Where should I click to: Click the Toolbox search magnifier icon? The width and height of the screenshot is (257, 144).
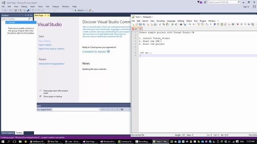[x=29, y=19]
